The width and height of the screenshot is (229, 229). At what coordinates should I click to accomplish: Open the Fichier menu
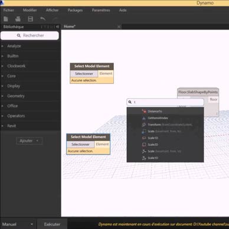coord(9,10)
